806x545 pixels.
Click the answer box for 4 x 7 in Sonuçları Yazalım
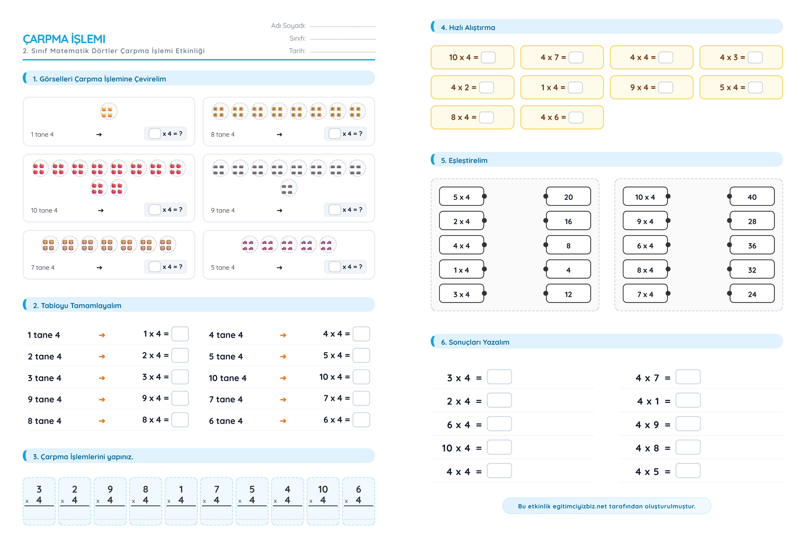click(x=688, y=377)
